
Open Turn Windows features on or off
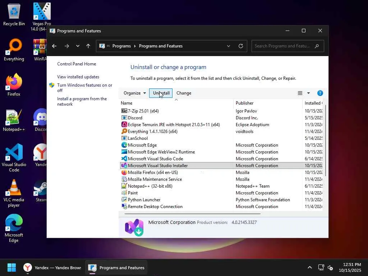[84, 88]
